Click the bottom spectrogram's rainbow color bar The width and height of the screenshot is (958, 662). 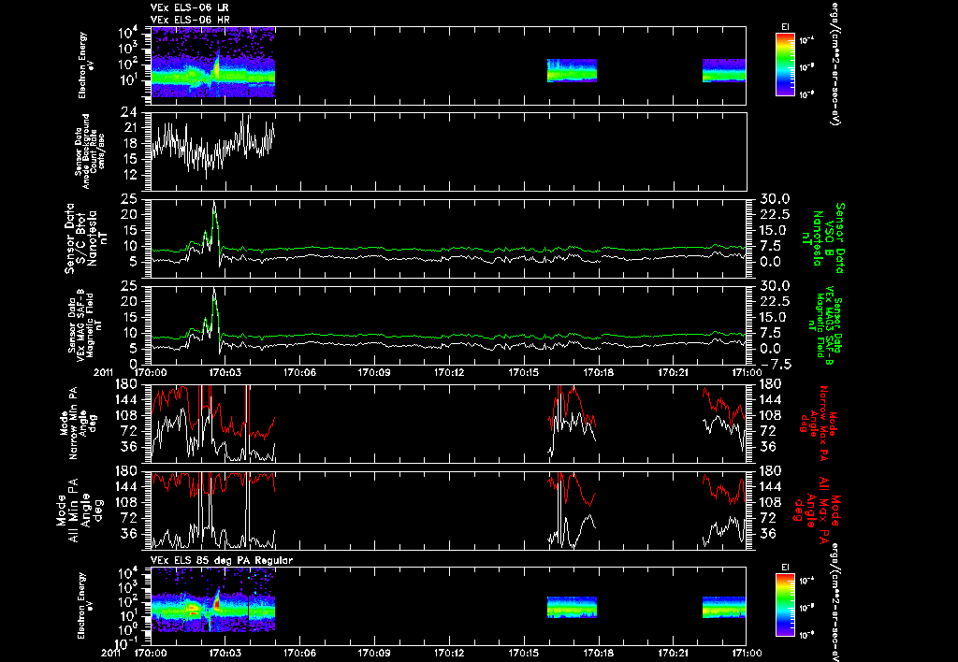pos(785,605)
